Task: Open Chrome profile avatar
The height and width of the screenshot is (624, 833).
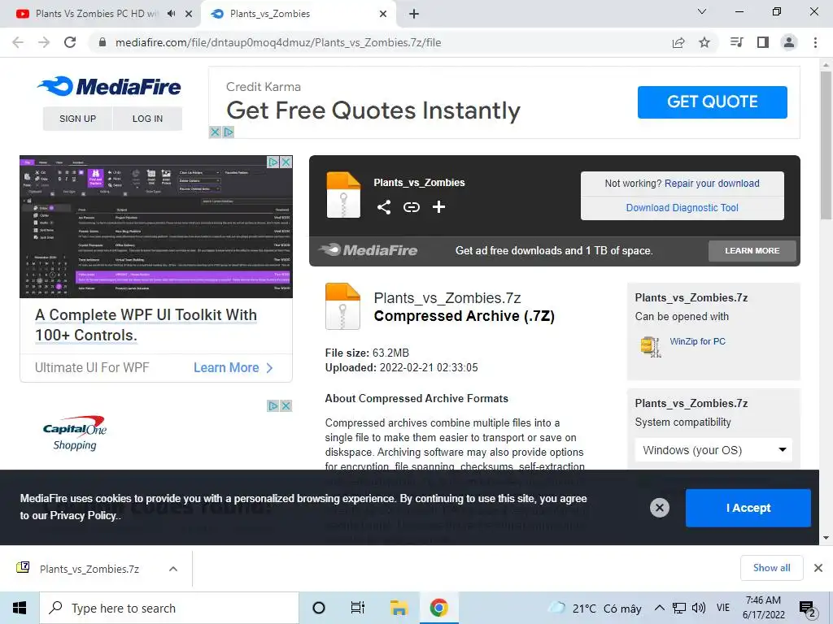Action: click(789, 42)
